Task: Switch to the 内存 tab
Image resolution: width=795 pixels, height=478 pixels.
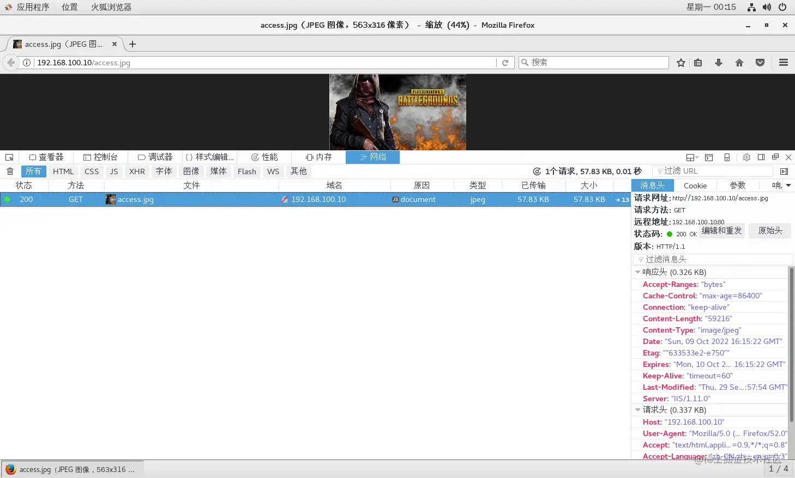Action: coord(319,157)
